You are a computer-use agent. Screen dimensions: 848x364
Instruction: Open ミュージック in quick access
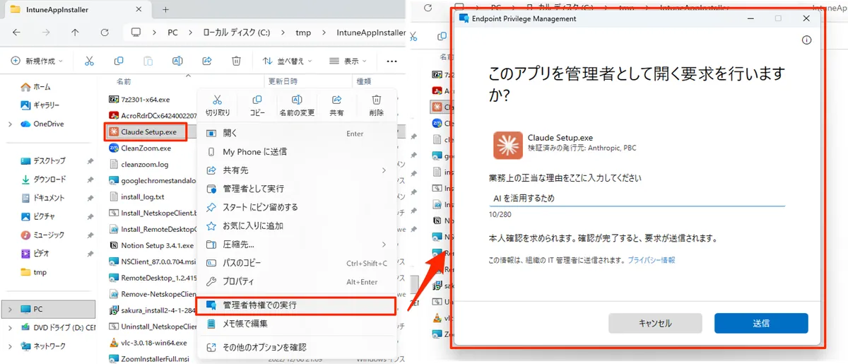pos(42,235)
